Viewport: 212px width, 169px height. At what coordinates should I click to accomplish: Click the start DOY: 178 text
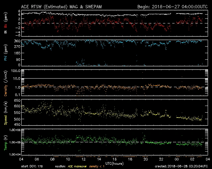[32, 166]
